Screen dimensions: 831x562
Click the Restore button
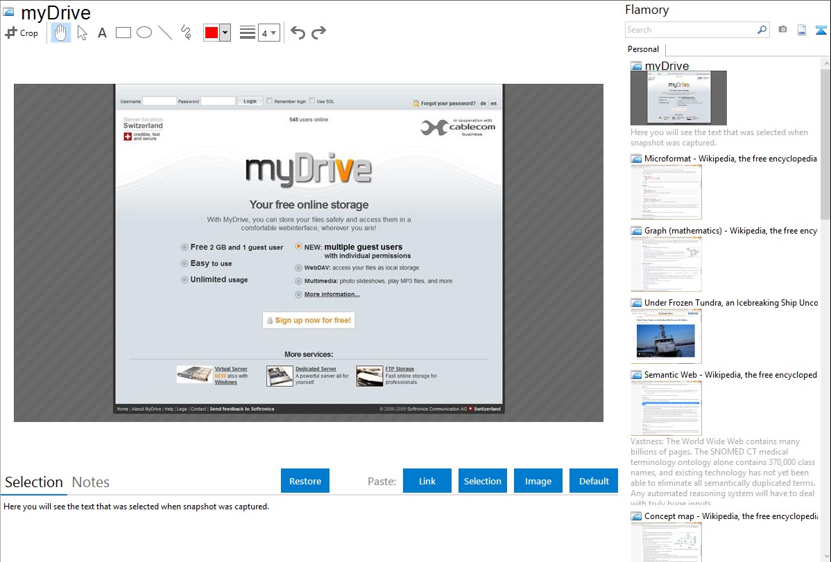pyautogui.click(x=305, y=481)
